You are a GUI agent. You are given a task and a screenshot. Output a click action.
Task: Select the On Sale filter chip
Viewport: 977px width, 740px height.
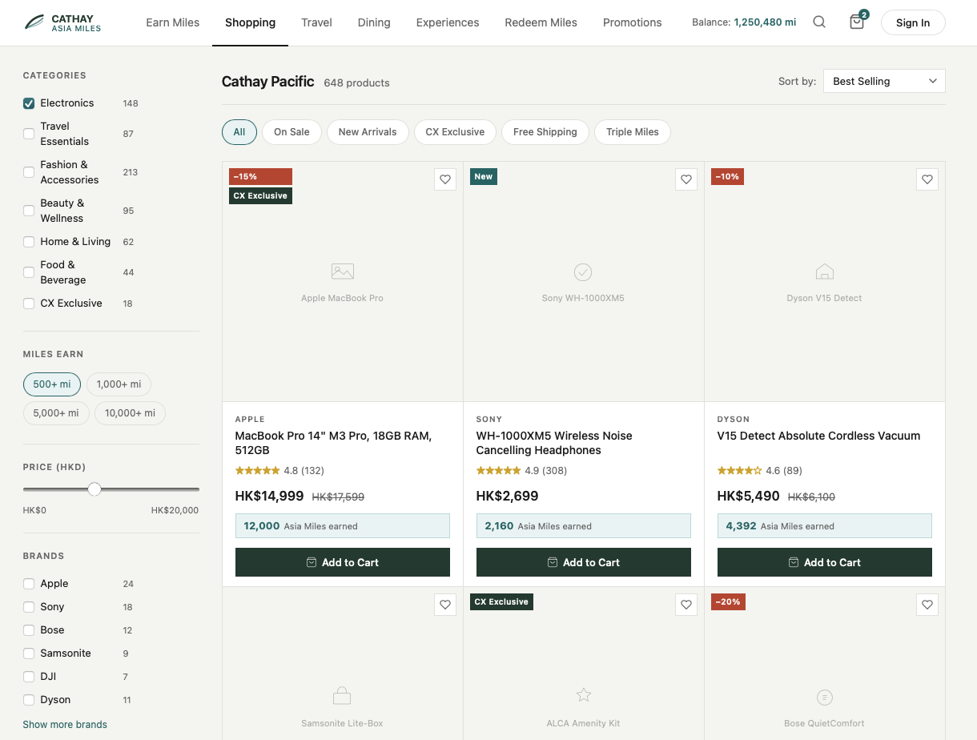tap(291, 132)
